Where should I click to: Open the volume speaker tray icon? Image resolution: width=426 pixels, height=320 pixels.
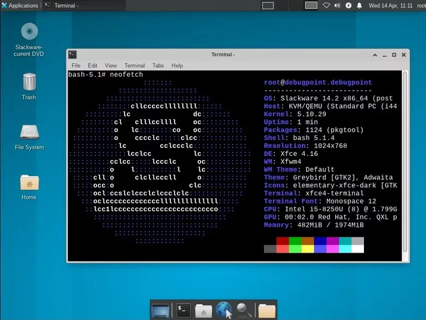click(x=337, y=5)
